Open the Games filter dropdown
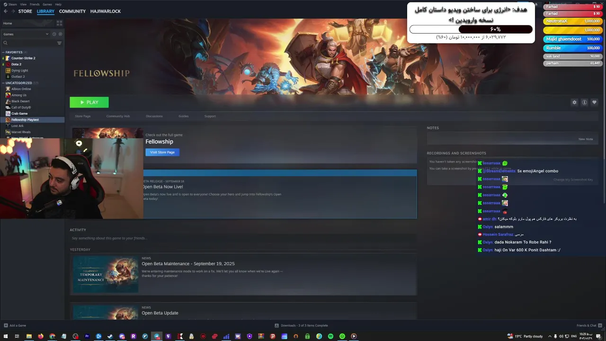606x341 pixels. click(x=26, y=34)
